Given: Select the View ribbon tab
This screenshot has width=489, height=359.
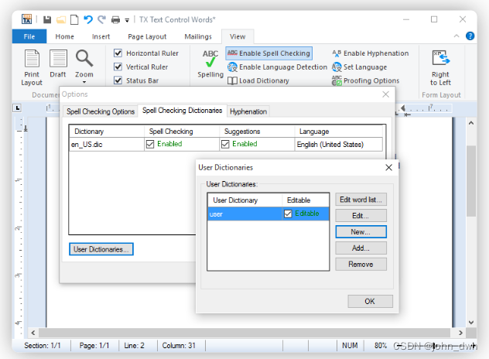Looking at the screenshot, I should click(x=238, y=36).
